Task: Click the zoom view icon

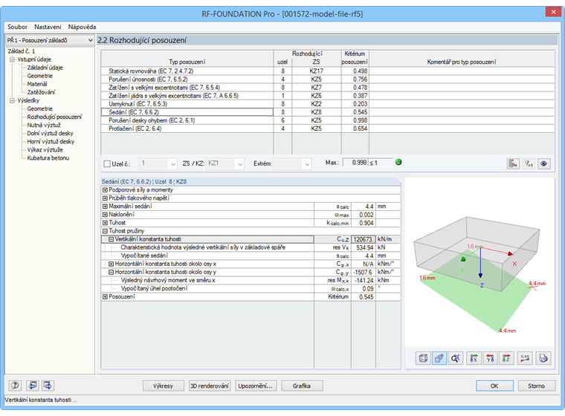Action: point(456,358)
